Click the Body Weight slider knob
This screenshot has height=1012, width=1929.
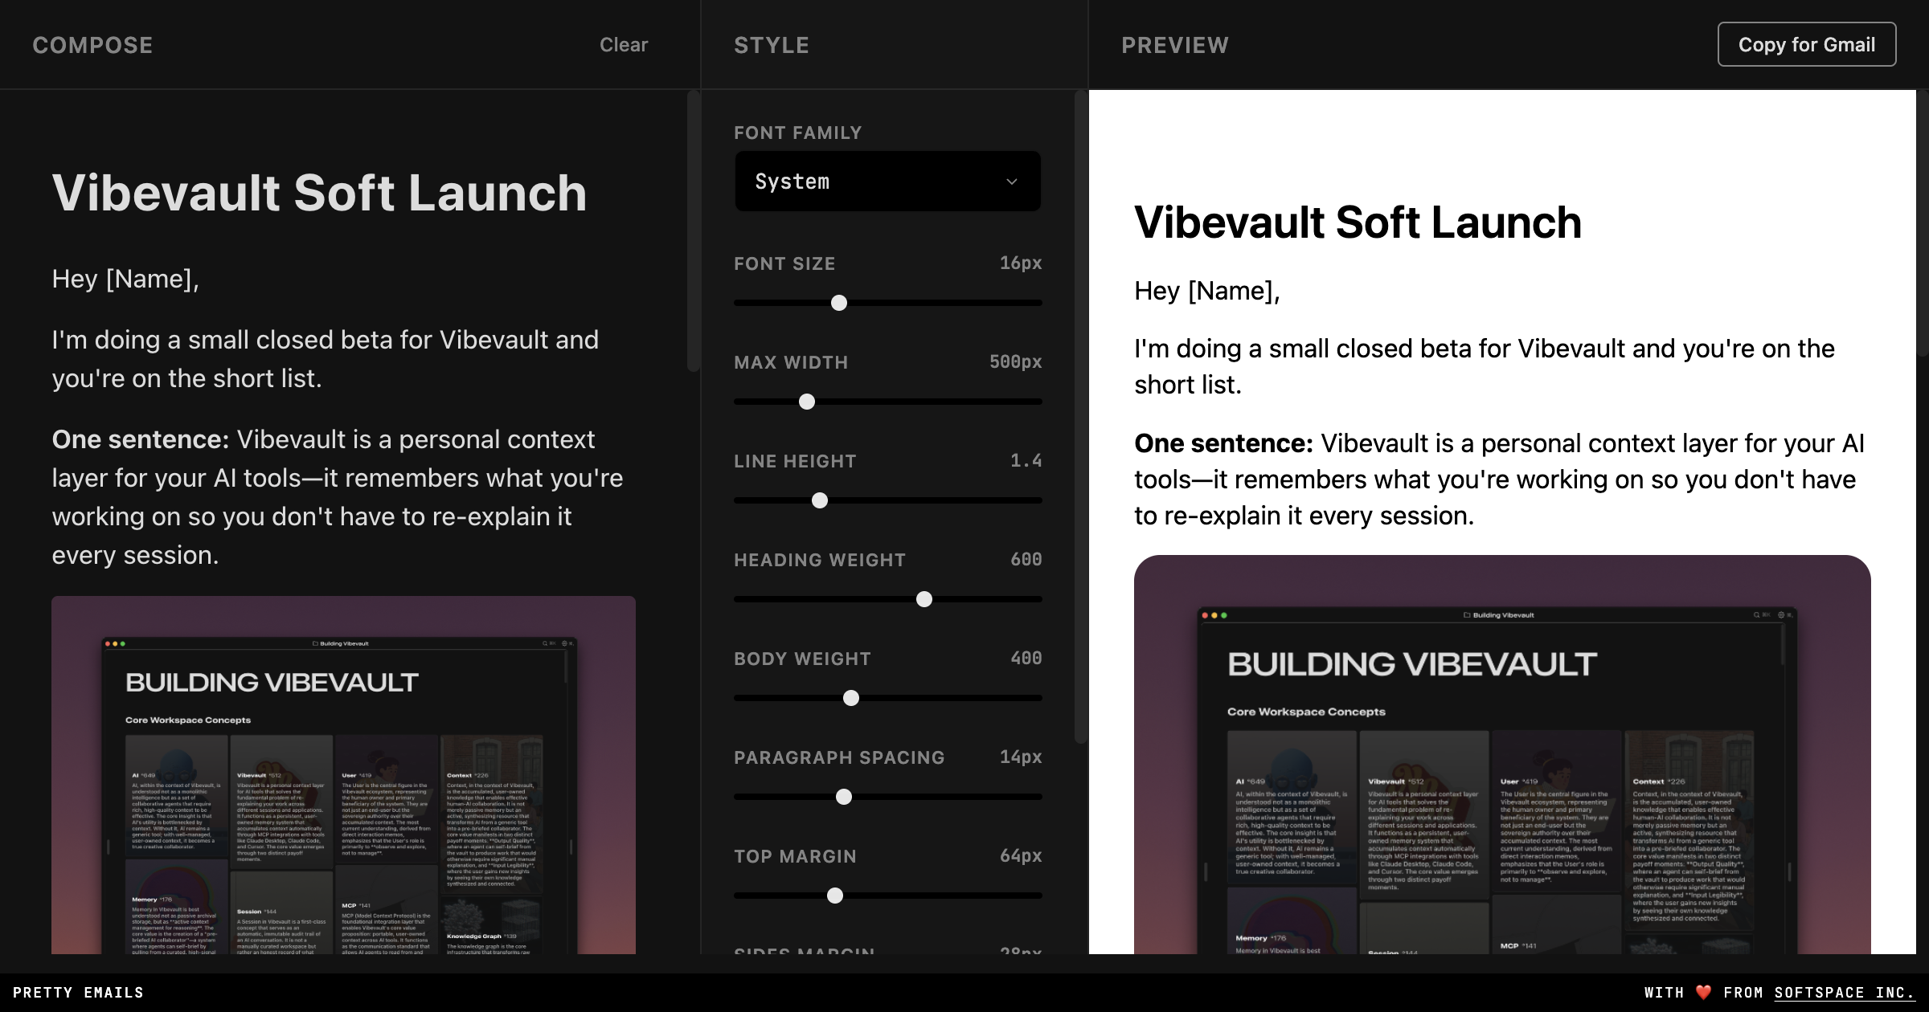[x=851, y=698]
